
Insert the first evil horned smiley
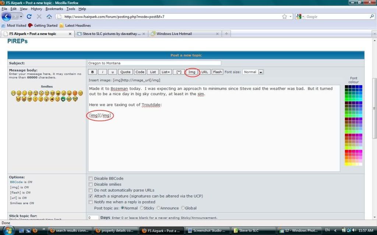[18, 99]
